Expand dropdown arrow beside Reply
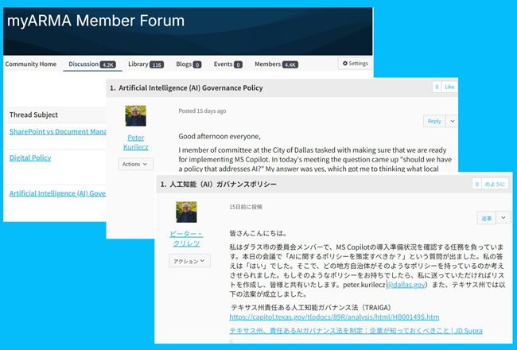This screenshot has height=350, width=517. pos(452,121)
